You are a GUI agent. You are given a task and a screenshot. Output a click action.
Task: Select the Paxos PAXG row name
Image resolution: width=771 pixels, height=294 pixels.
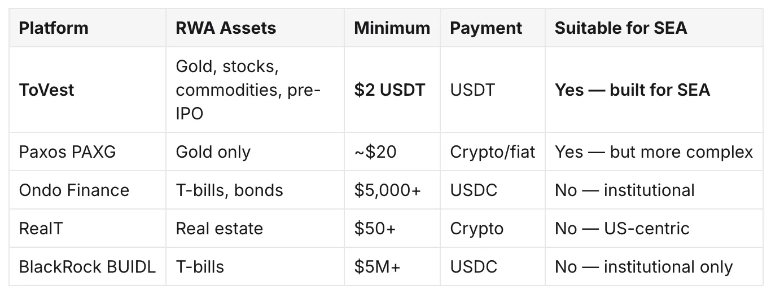[x=67, y=152]
